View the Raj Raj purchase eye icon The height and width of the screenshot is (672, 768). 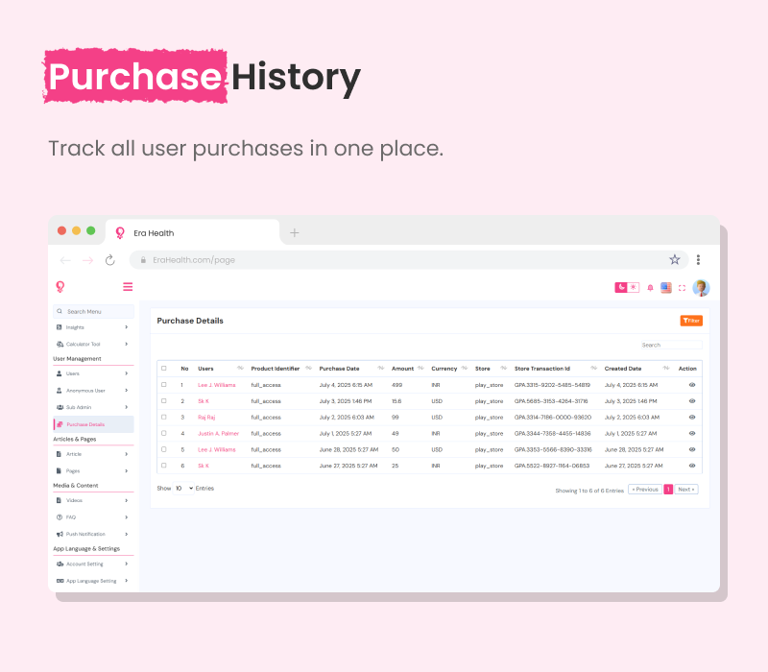pyautogui.click(x=692, y=418)
